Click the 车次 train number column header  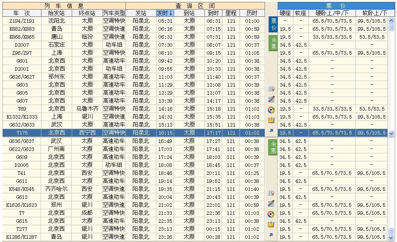click(x=22, y=13)
